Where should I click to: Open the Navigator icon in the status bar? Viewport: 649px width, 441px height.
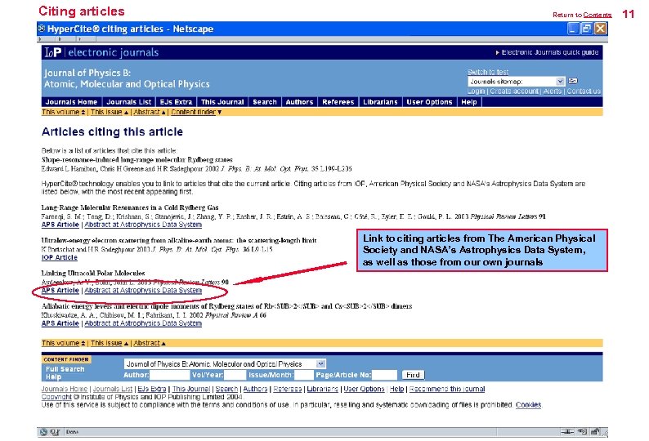[x=44, y=432]
